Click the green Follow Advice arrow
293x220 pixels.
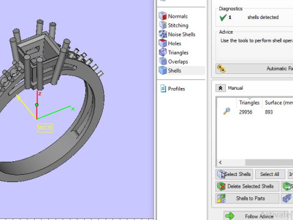coord(230,216)
